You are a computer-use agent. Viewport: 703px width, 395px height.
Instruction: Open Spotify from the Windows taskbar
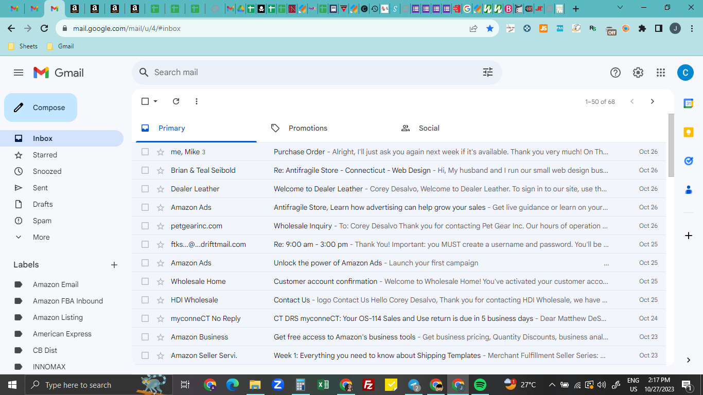[480, 385]
